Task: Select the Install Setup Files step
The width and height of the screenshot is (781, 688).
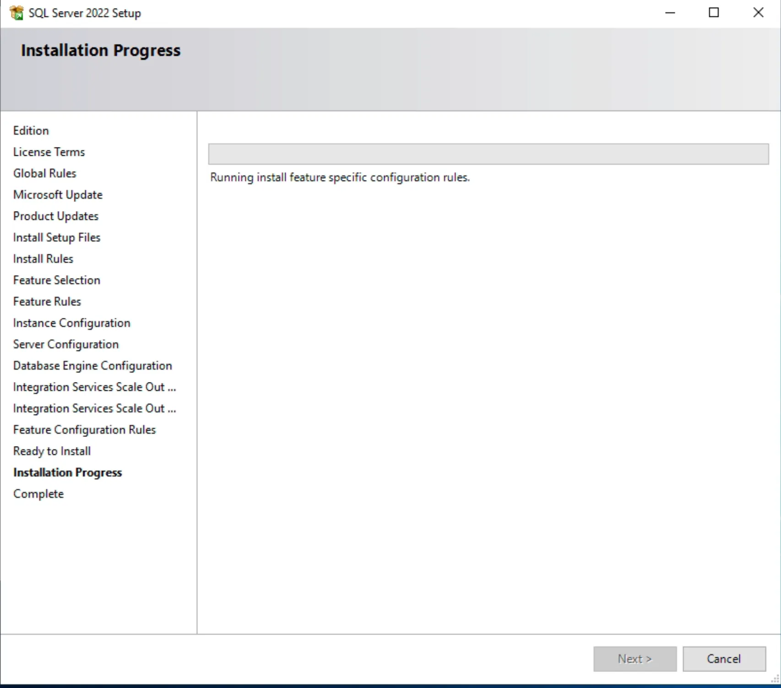Action: point(57,237)
